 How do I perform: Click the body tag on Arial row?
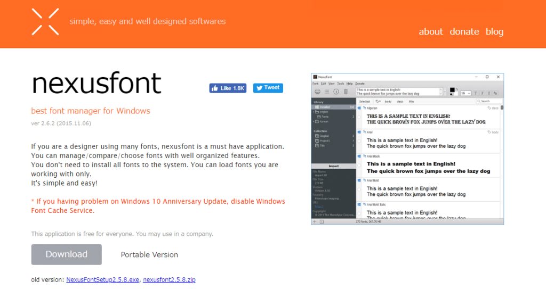click(x=493, y=132)
